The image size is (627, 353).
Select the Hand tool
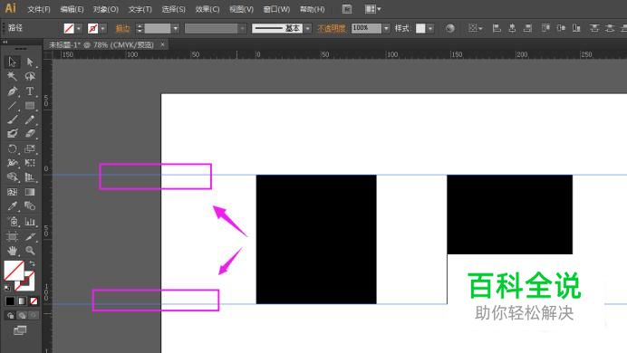tap(12, 251)
